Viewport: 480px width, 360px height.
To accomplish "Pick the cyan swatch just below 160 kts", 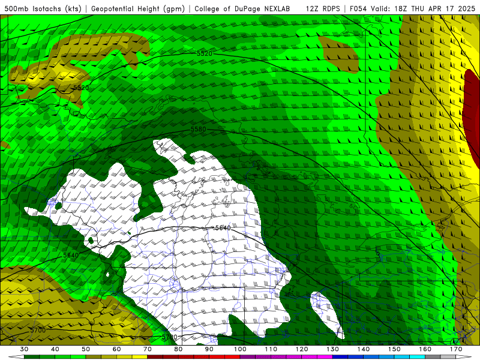I will pos(418,357).
